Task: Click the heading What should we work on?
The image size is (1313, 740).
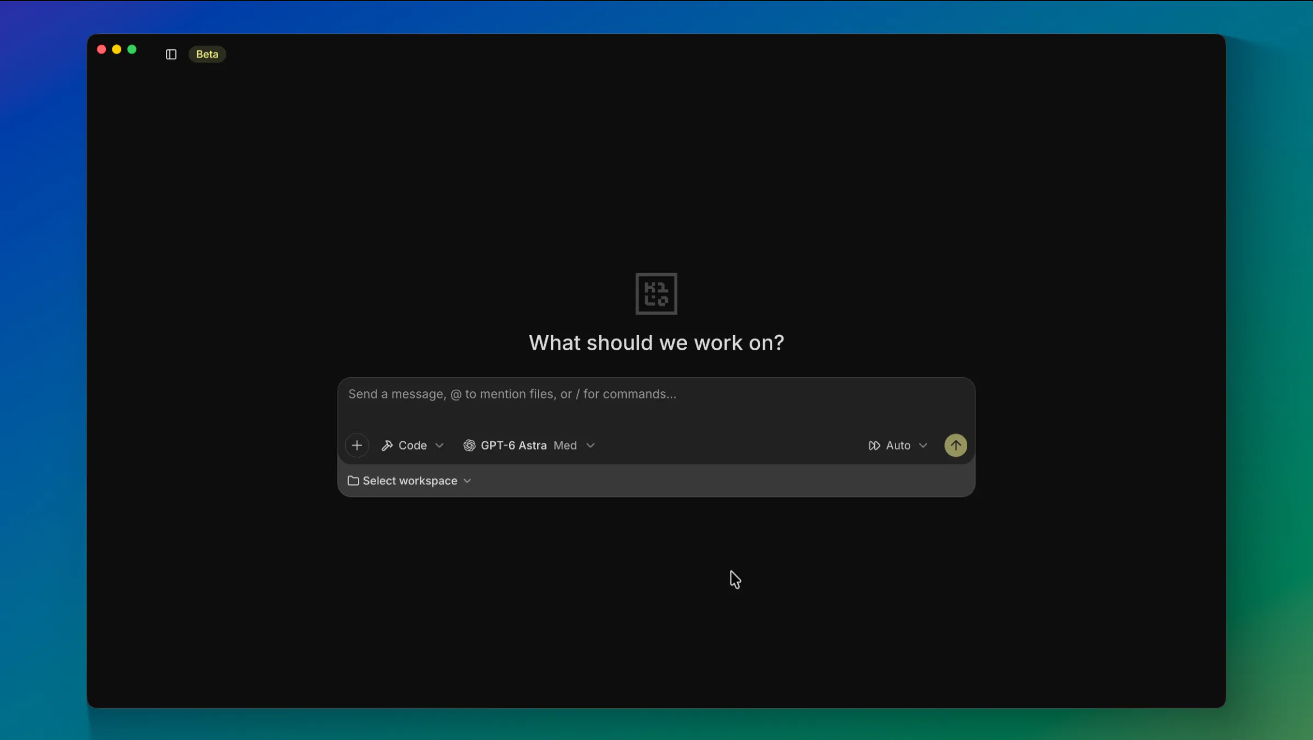Action: tap(656, 343)
